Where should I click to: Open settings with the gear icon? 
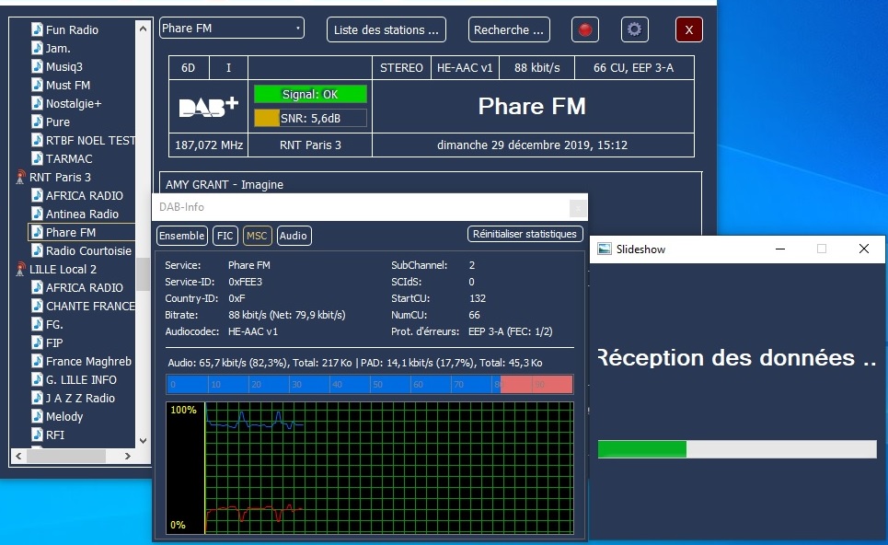pyautogui.click(x=634, y=29)
